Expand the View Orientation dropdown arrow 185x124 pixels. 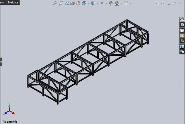[88, 4]
